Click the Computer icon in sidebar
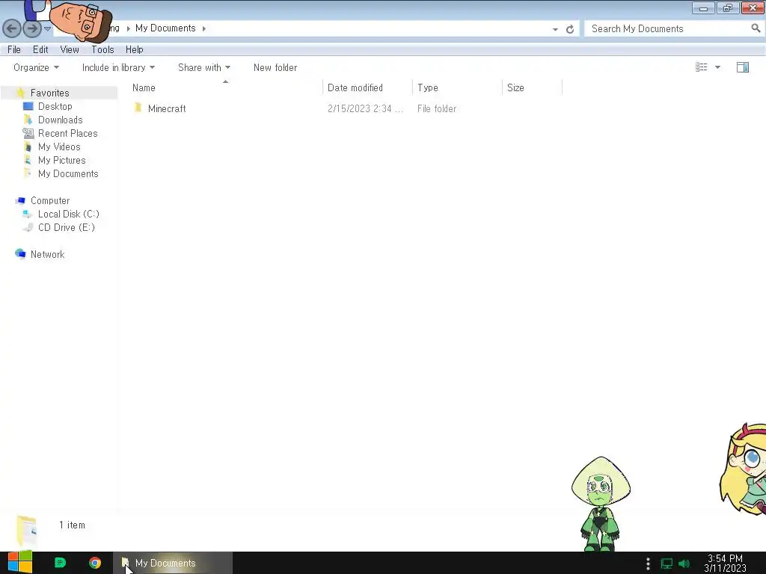The image size is (766, 574). click(x=20, y=200)
